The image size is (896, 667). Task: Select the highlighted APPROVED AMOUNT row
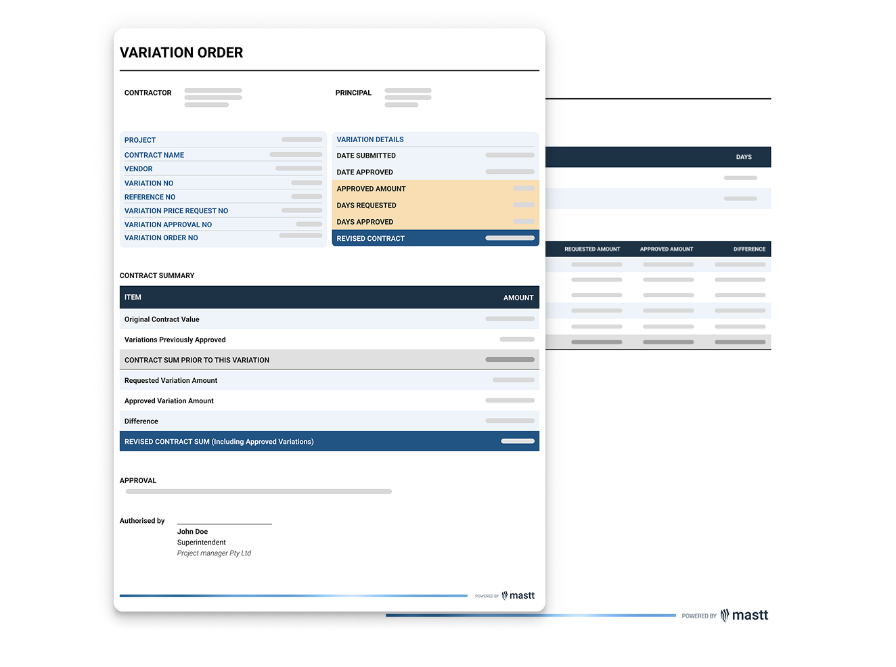[x=435, y=189]
